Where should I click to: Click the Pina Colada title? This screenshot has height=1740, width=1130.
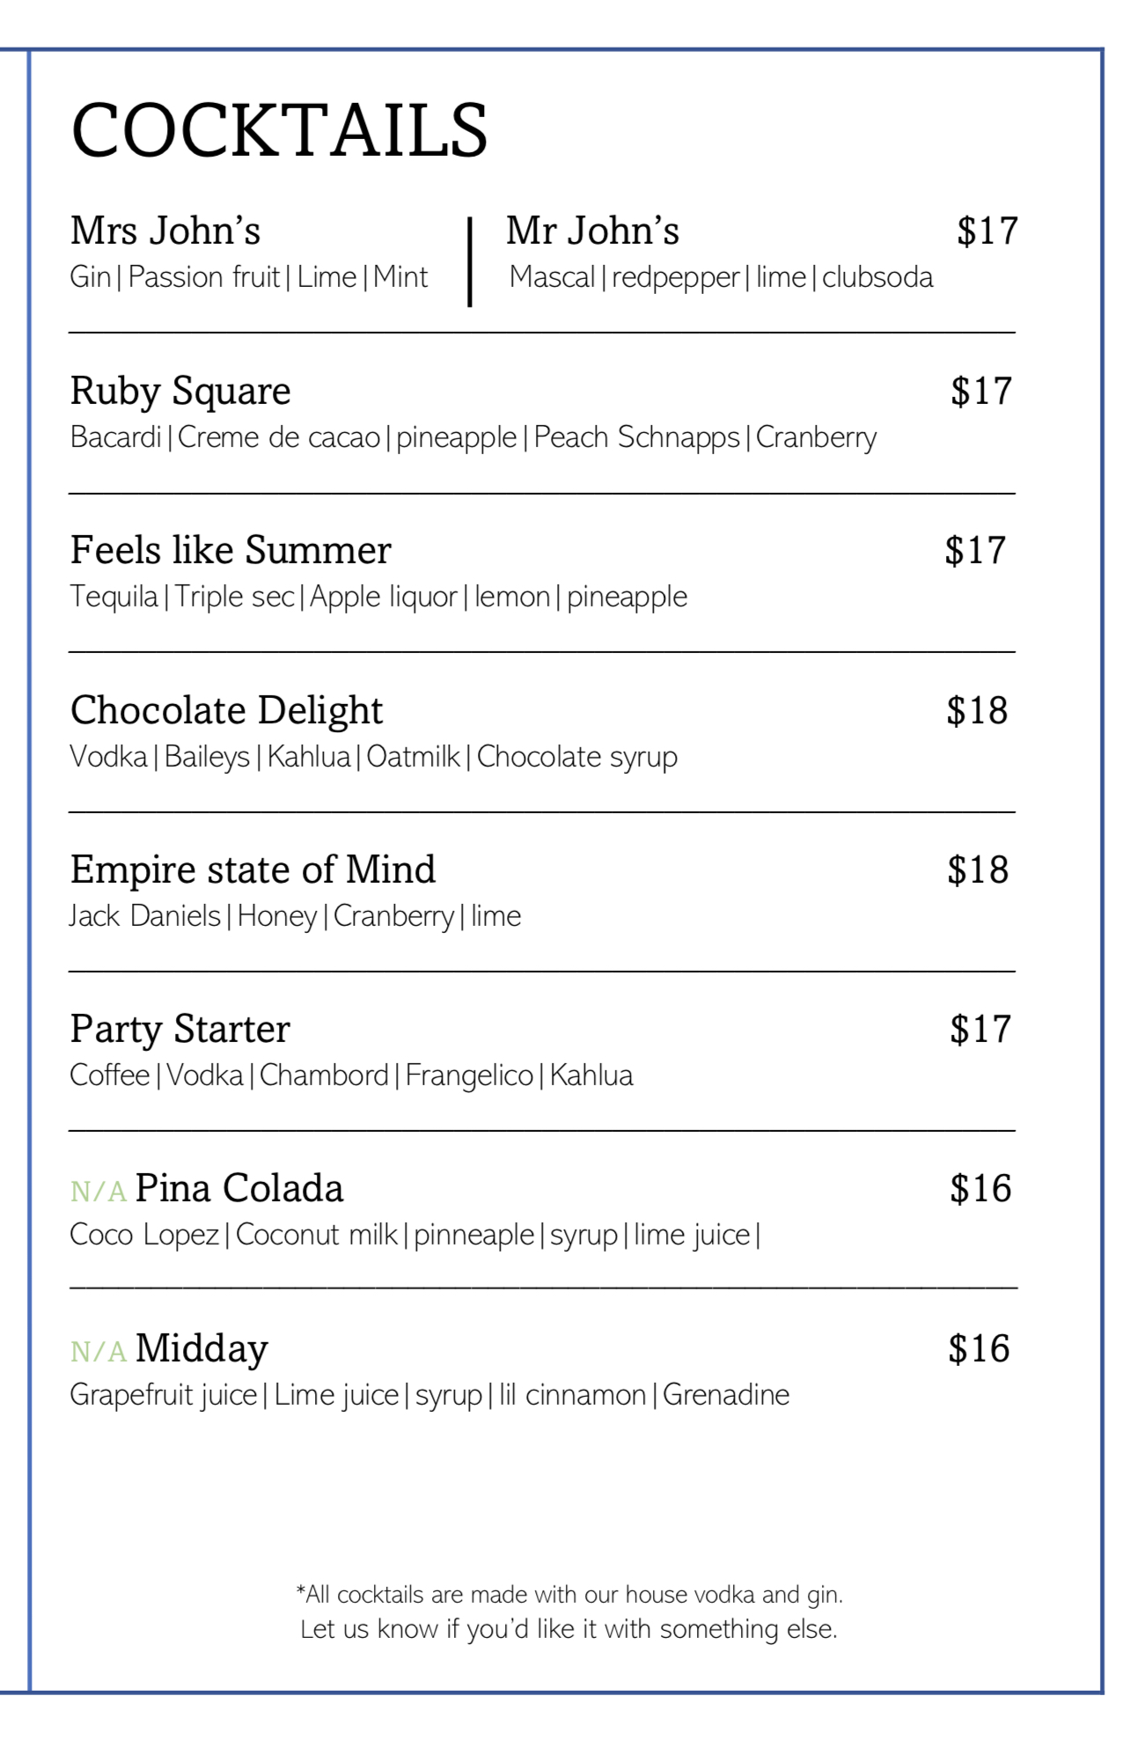click(x=239, y=1188)
